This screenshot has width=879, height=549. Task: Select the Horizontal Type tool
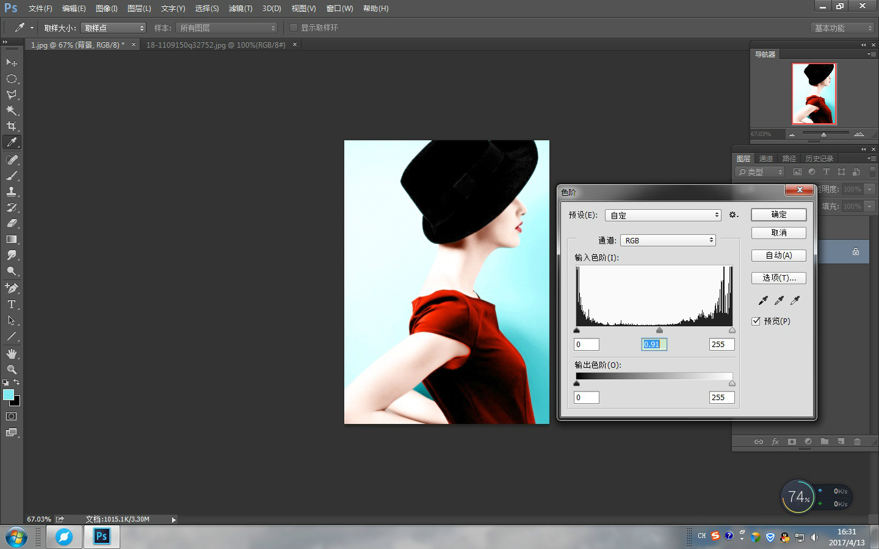pos(11,304)
